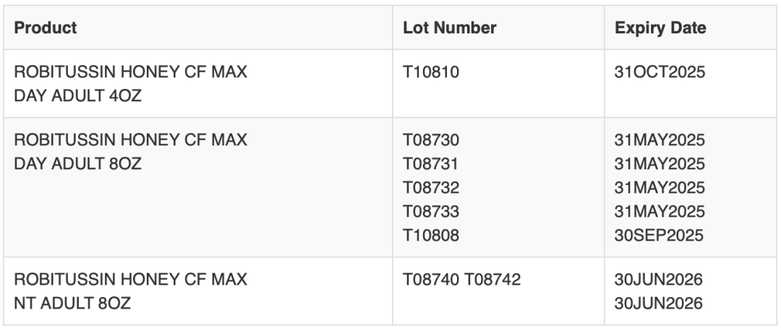Select the DAY ADULT 4OZ product text
Viewport: 781px width, 331px height.
pos(77,95)
